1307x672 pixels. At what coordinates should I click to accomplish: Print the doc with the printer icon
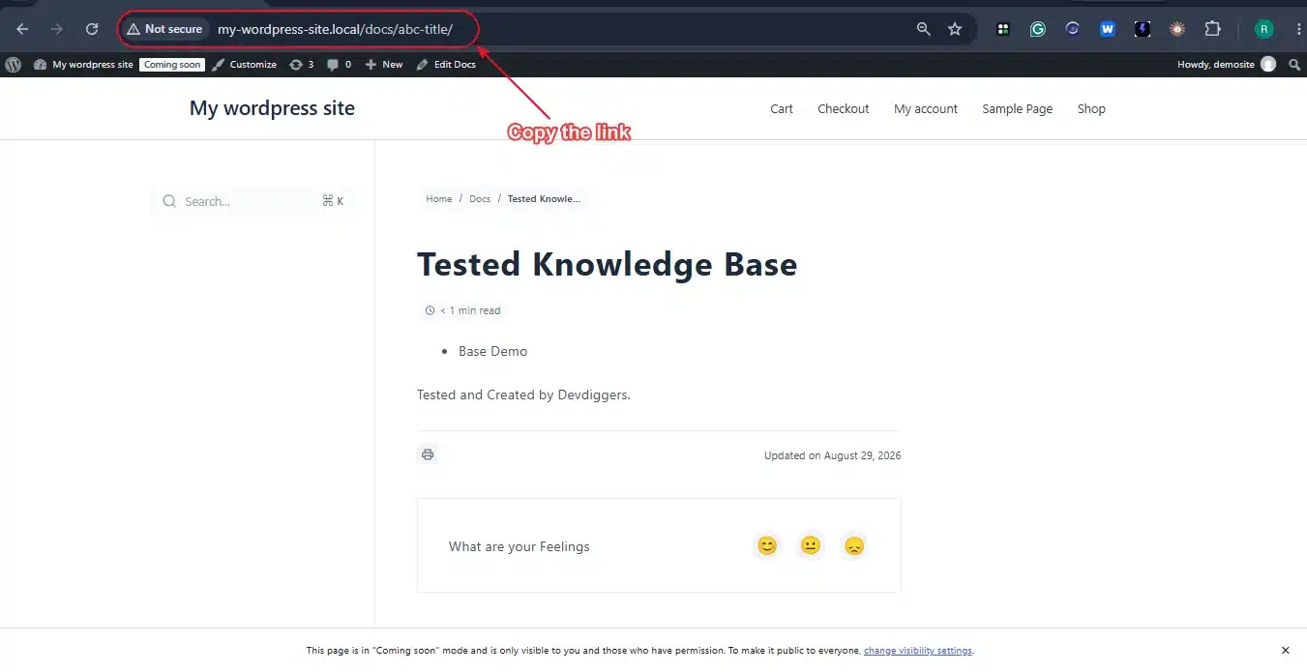(428, 454)
